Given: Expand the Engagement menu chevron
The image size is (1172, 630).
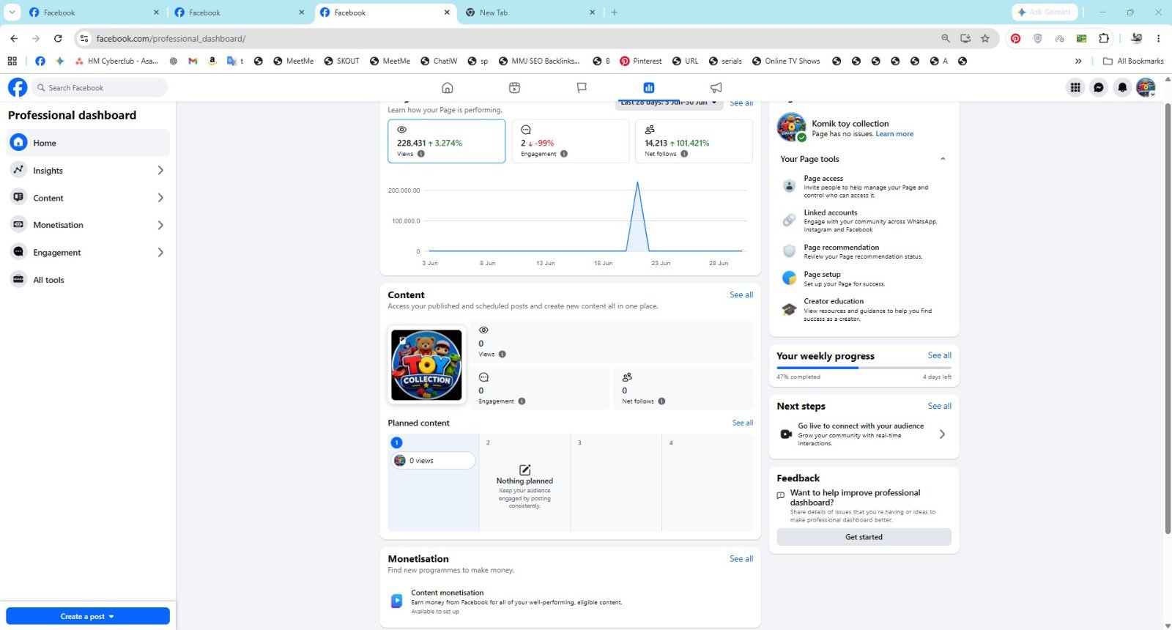Looking at the screenshot, I should click(160, 252).
